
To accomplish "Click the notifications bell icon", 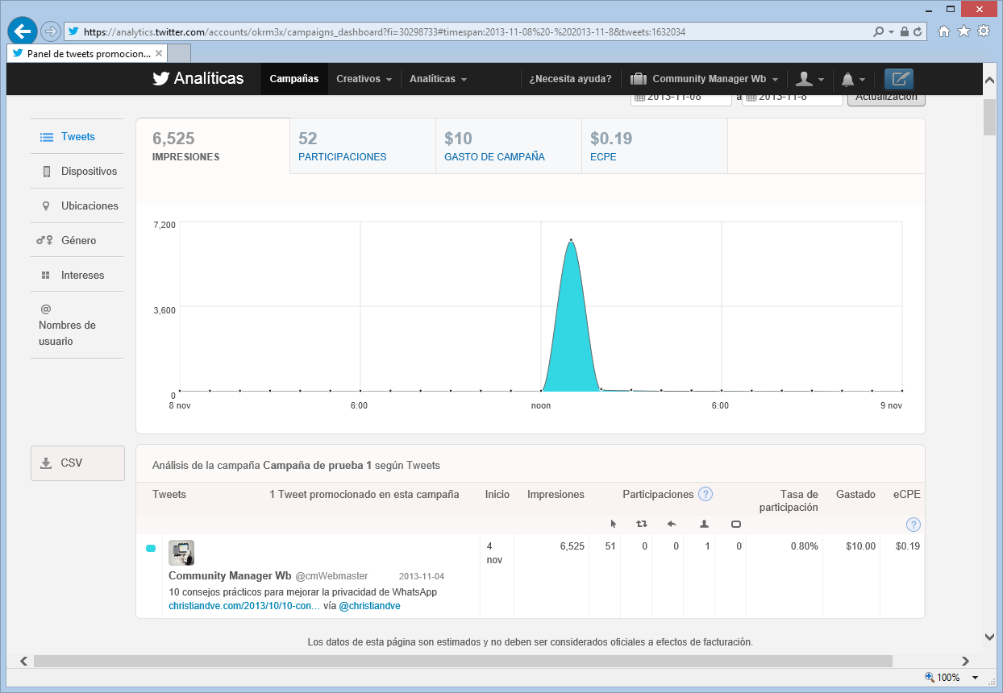I will pos(847,79).
